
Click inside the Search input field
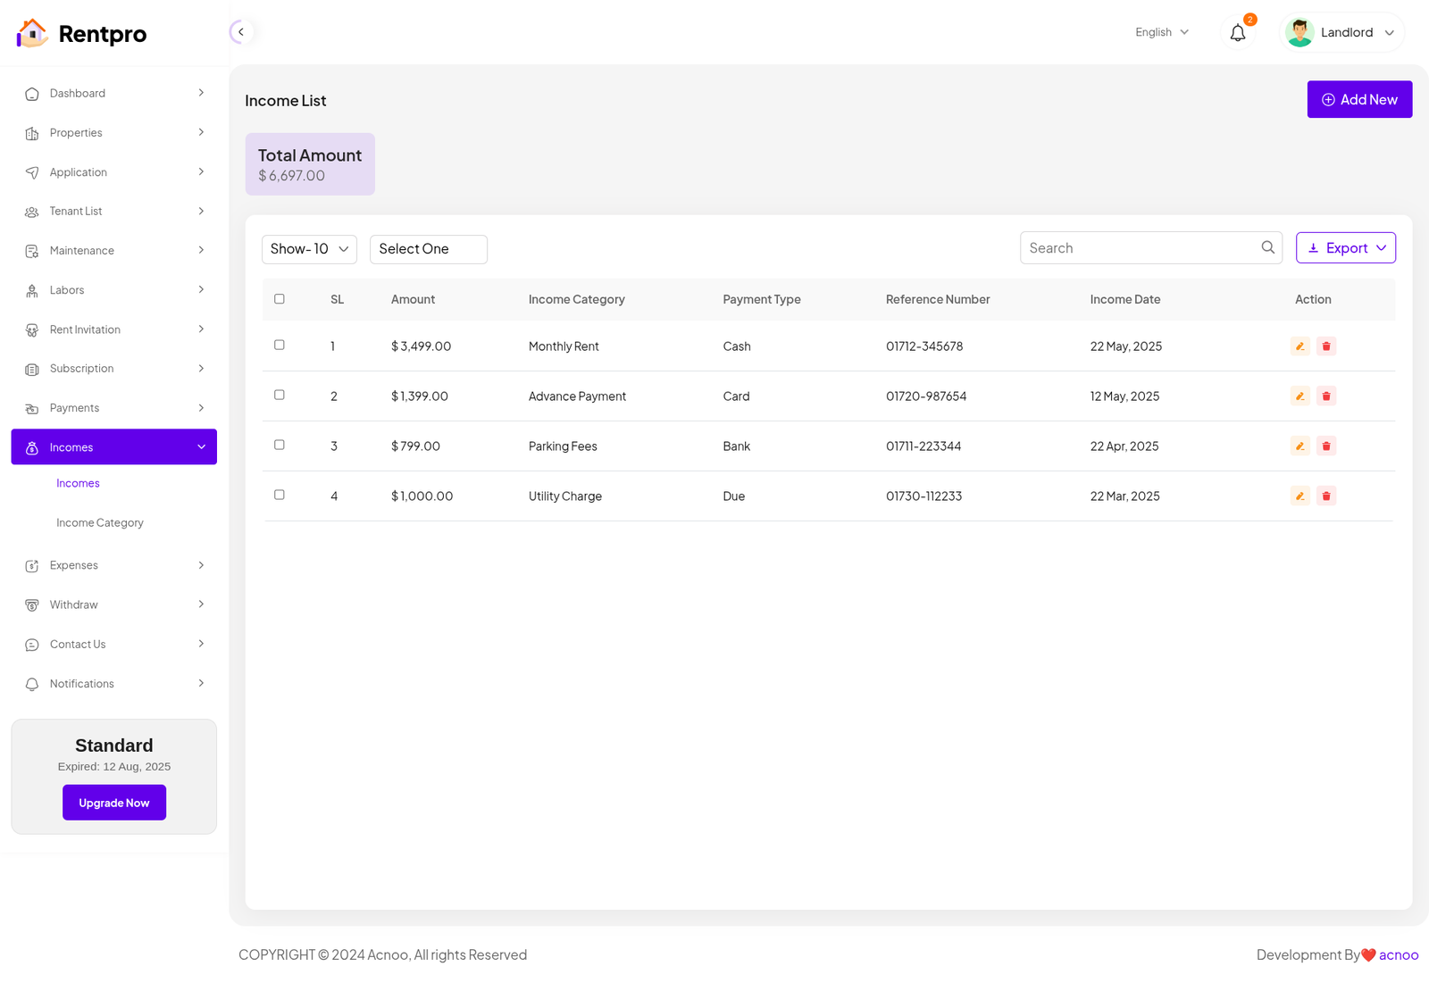coord(1139,248)
